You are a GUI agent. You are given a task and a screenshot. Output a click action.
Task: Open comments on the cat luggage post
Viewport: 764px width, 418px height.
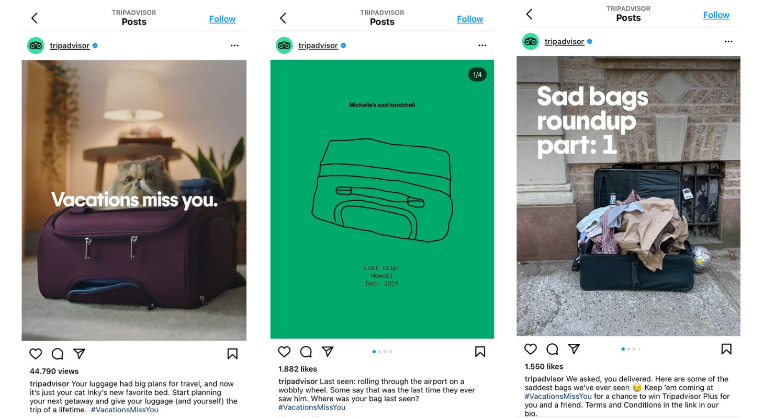58,354
